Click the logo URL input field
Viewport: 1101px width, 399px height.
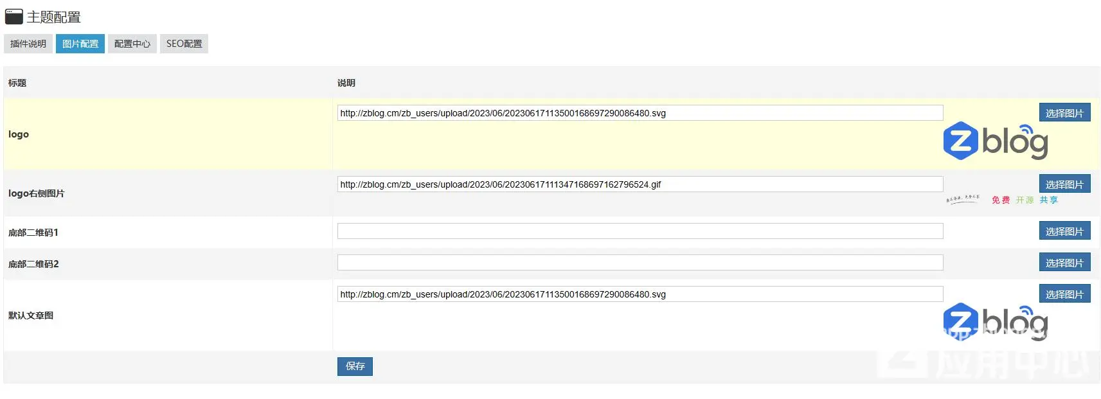pos(640,113)
